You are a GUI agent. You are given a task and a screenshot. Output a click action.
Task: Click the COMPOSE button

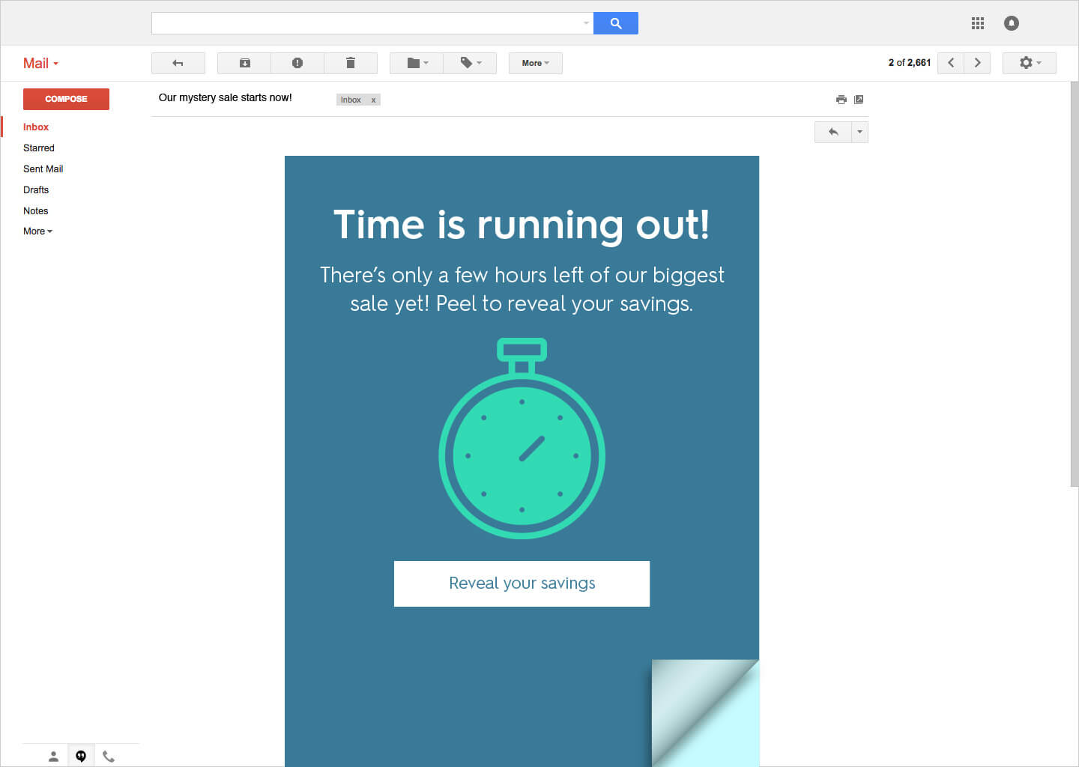tap(66, 99)
